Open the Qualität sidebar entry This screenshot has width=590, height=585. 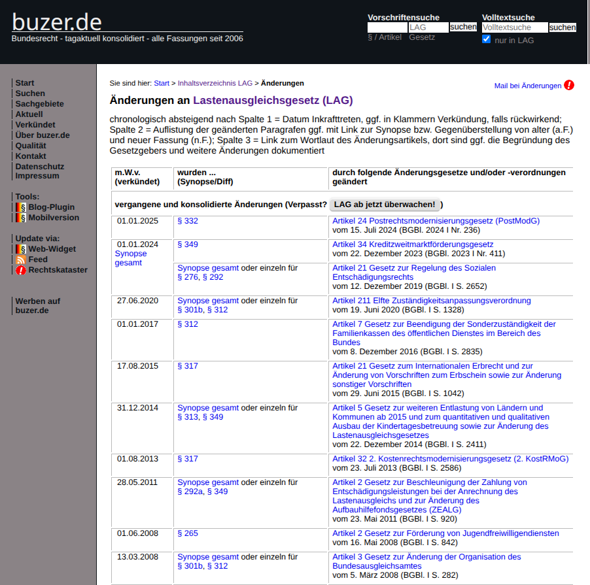click(x=31, y=146)
